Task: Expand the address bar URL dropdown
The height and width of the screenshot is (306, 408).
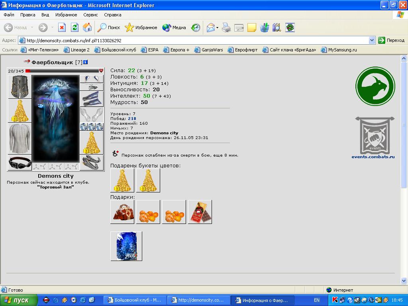Action: click(372, 40)
